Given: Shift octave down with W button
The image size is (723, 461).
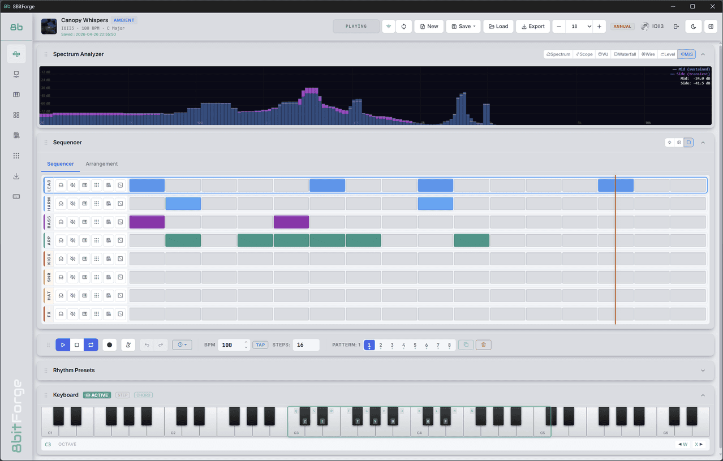Looking at the screenshot, I should [683, 444].
